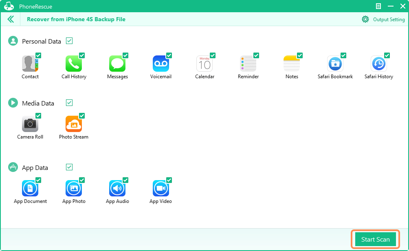Select the Camera Roll icon
Image resolution: width=409 pixels, height=251 pixels.
[30, 124]
